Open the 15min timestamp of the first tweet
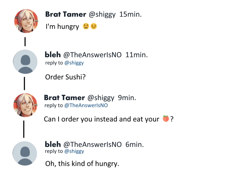238x184 pixels. 131,14
